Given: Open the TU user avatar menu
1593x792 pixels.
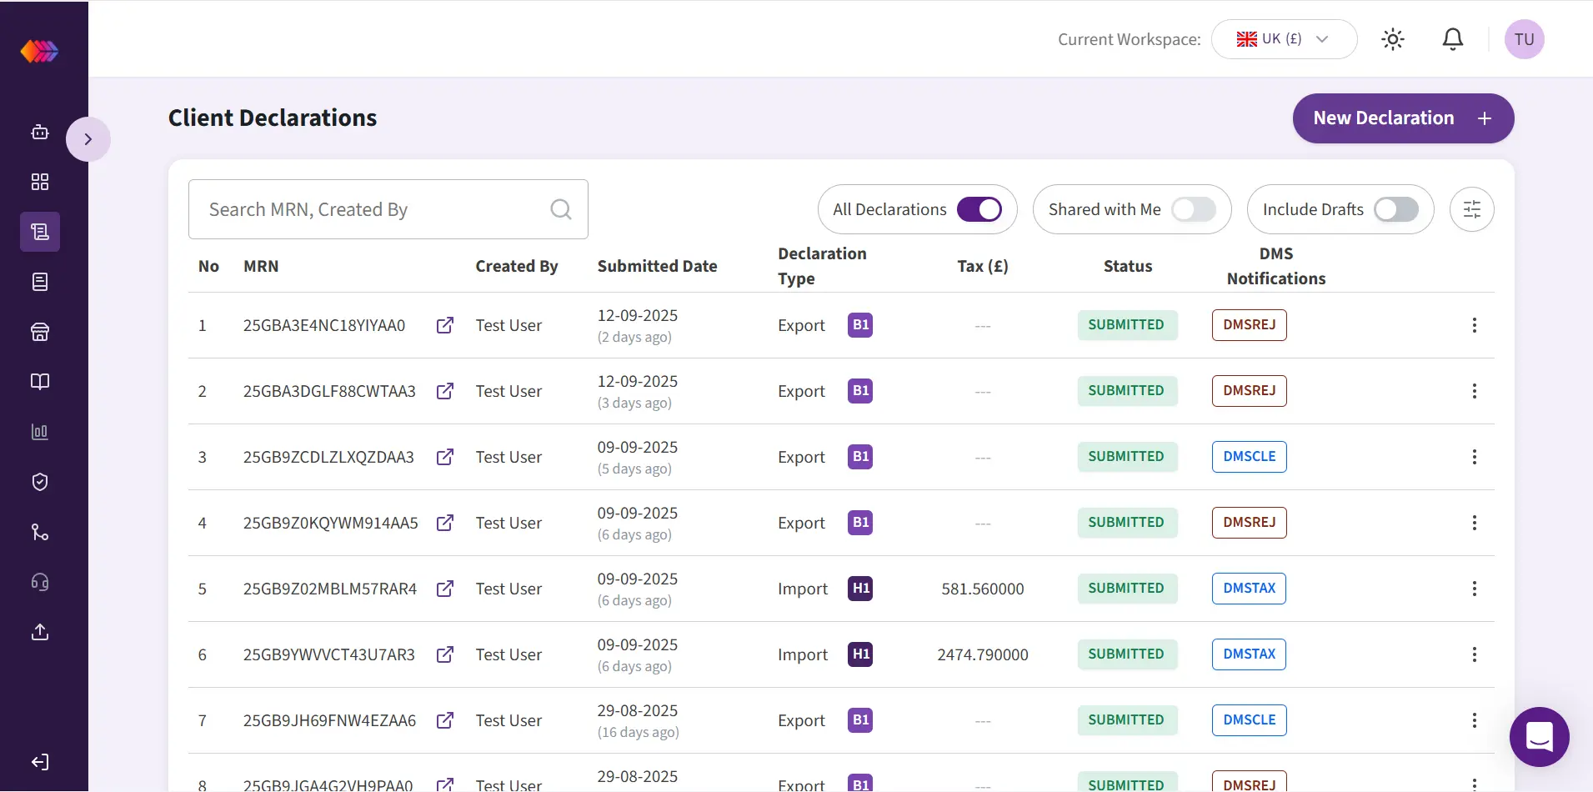Looking at the screenshot, I should (1524, 39).
